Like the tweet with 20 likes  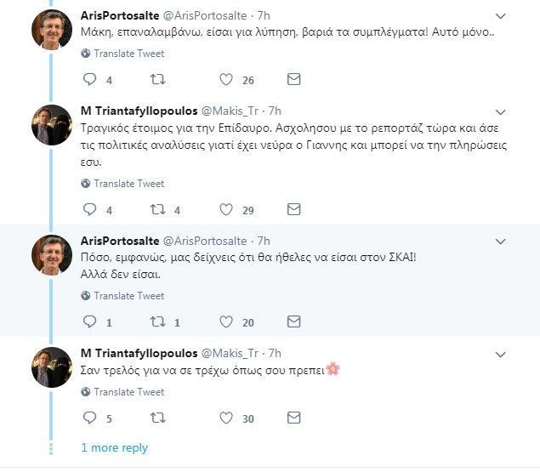(226, 322)
